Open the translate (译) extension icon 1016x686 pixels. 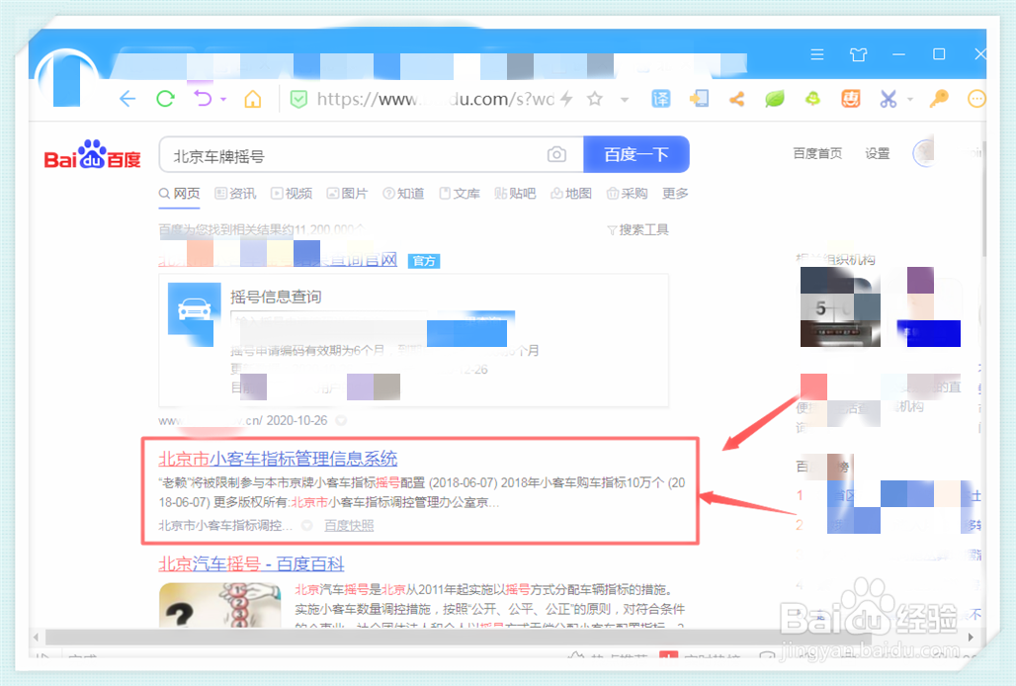pyautogui.click(x=660, y=99)
